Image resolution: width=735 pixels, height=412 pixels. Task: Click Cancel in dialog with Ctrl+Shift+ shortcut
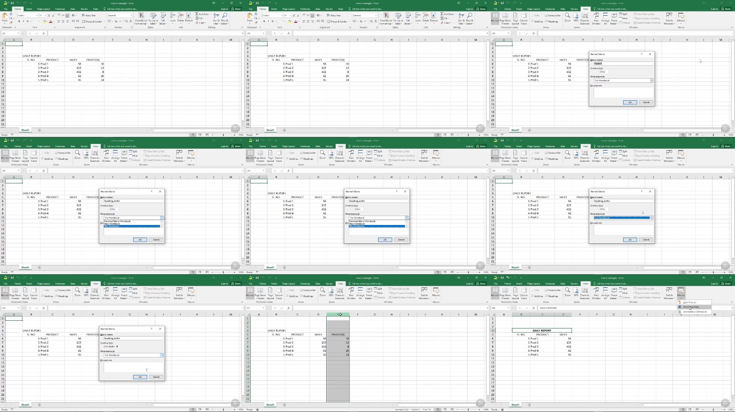pos(156,377)
